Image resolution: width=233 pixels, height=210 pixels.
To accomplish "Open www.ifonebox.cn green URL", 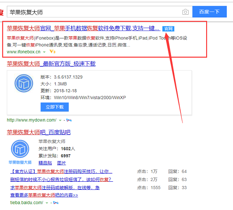I will (x=24, y=52).
